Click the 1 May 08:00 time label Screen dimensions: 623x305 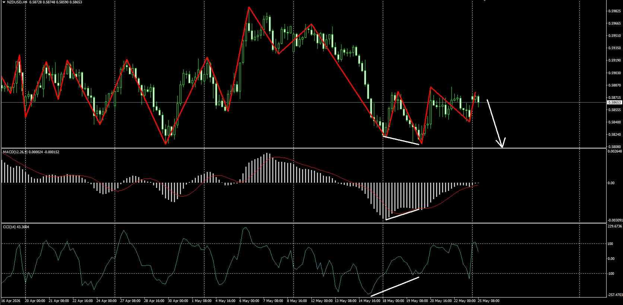(201, 301)
